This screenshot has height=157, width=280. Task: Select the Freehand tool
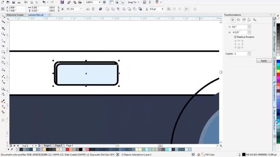[3, 41]
